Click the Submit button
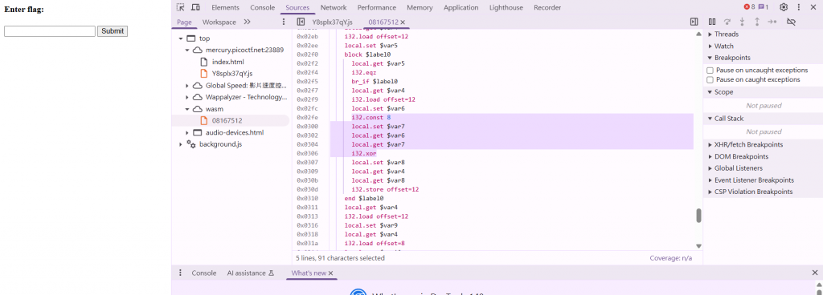The width and height of the screenshot is (823, 295). (113, 30)
